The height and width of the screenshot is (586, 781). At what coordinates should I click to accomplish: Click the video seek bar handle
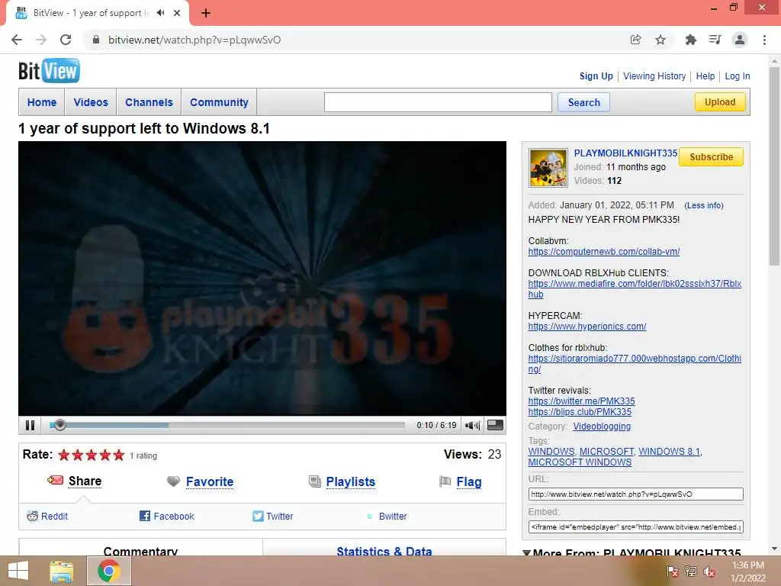pyautogui.click(x=59, y=425)
